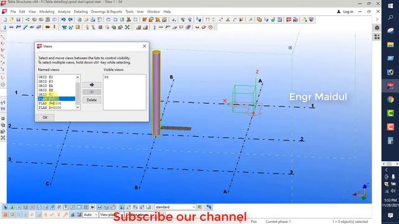Click OK in the Views dialog
This screenshot has width=399, height=224.
(x=45, y=118)
